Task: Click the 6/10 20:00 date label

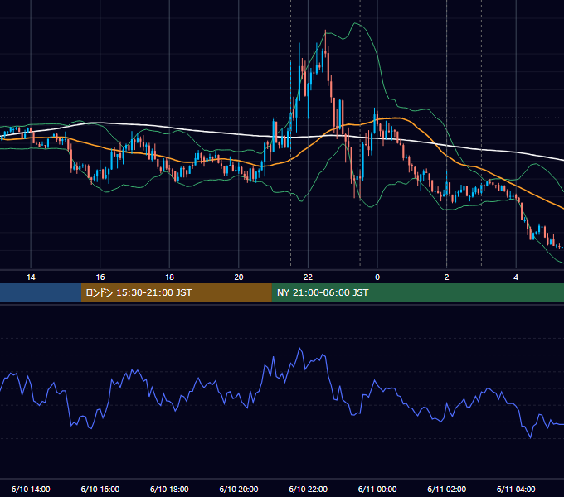Action: [x=239, y=489]
